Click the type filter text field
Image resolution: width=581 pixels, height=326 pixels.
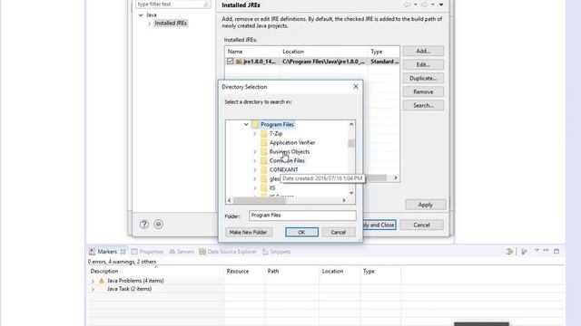click(x=170, y=4)
